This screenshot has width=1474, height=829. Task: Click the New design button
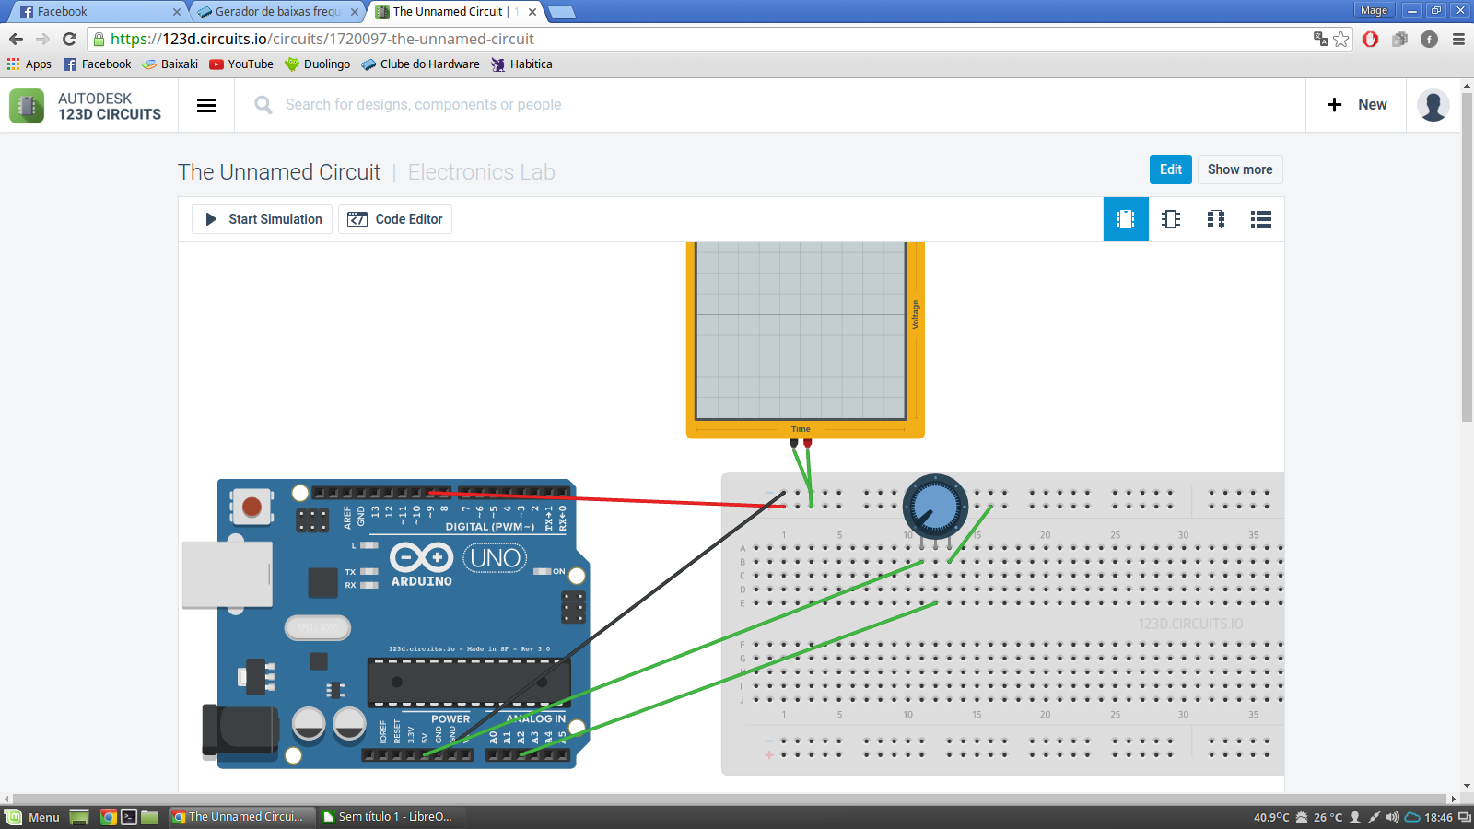[1356, 105]
